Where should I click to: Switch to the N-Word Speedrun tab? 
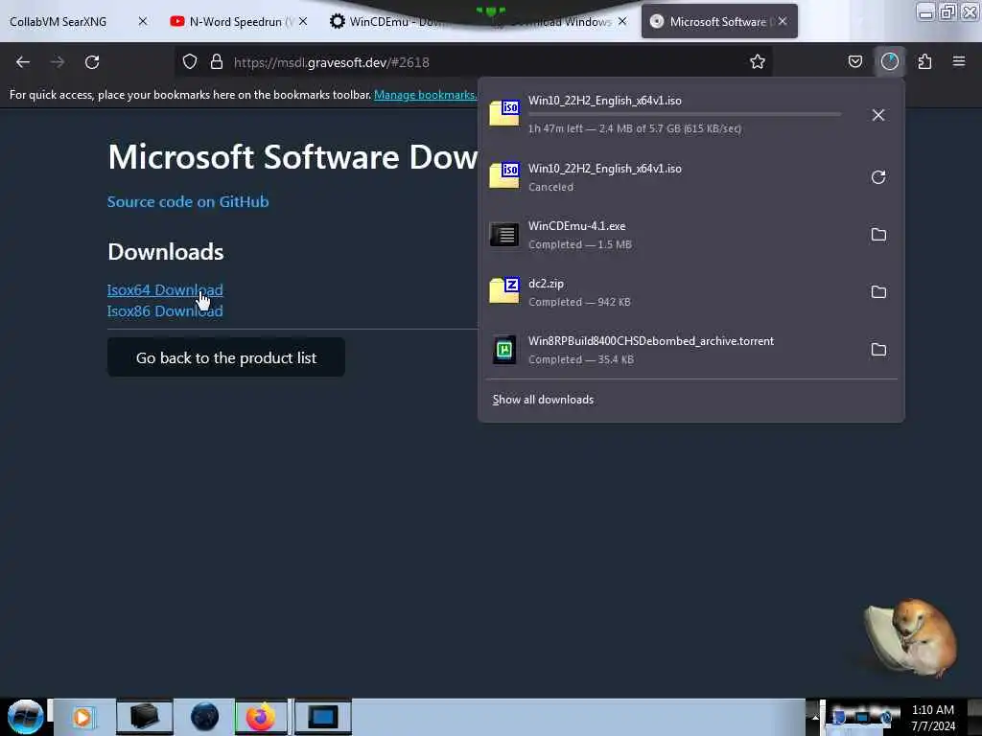click(x=236, y=21)
